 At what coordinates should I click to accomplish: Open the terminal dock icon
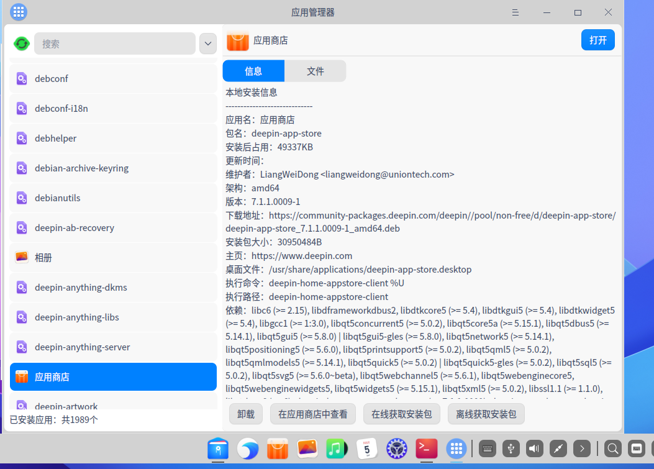click(x=426, y=449)
